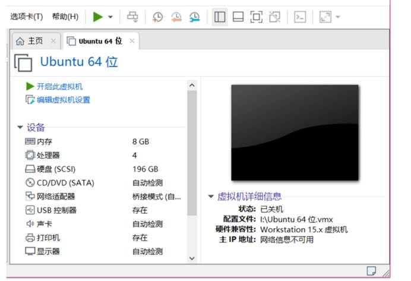The image size is (411, 281).
Task: Select the 硬盘 (SCSI) device icon
Action: pyautogui.click(x=30, y=169)
